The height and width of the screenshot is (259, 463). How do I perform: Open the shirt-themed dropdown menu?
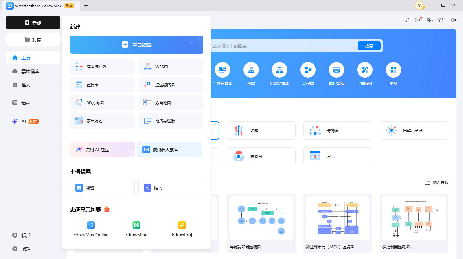point(441,20)
